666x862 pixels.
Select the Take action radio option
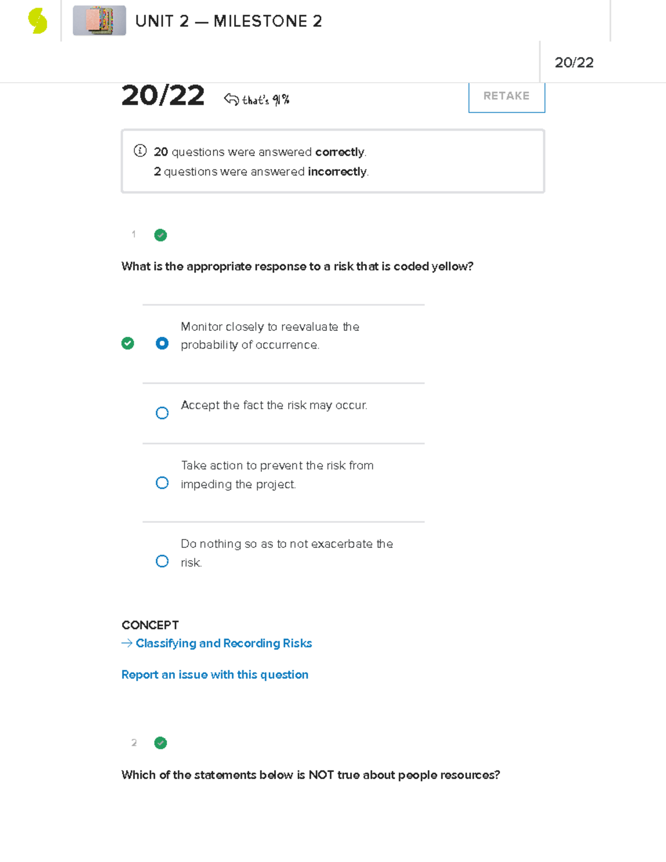(x=162, y=482)
